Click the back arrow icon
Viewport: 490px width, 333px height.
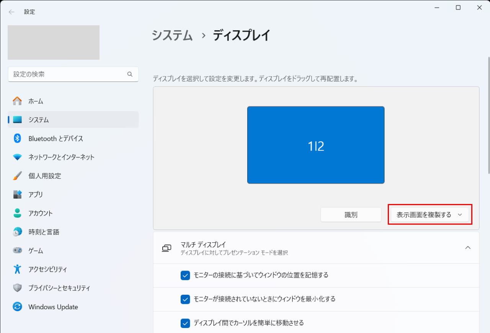coord(11,12)
